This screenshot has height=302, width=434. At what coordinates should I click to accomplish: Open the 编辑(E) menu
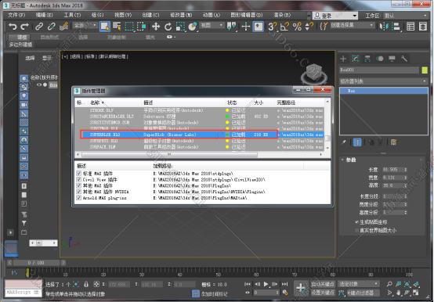click(45, 15)
